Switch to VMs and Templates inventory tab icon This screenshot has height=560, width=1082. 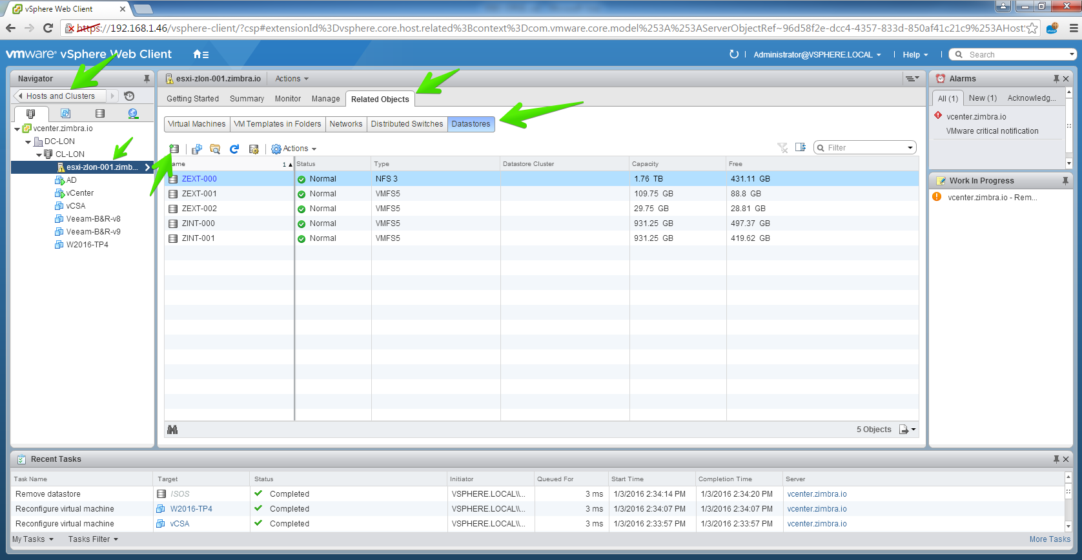click(65, 114)
